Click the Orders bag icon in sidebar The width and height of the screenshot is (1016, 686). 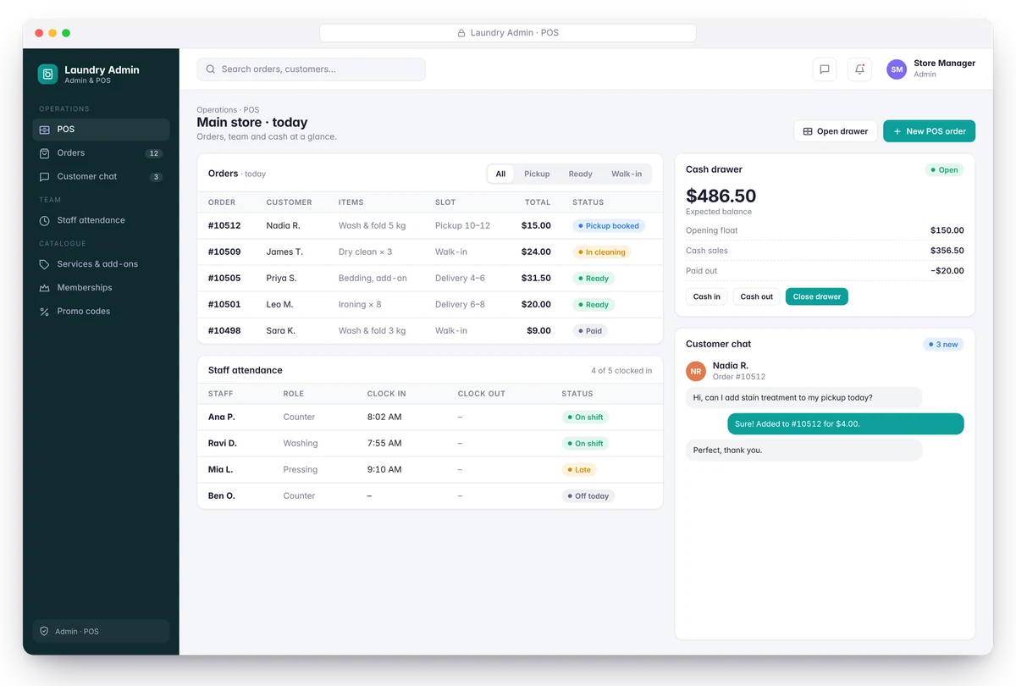pos(45,153)
